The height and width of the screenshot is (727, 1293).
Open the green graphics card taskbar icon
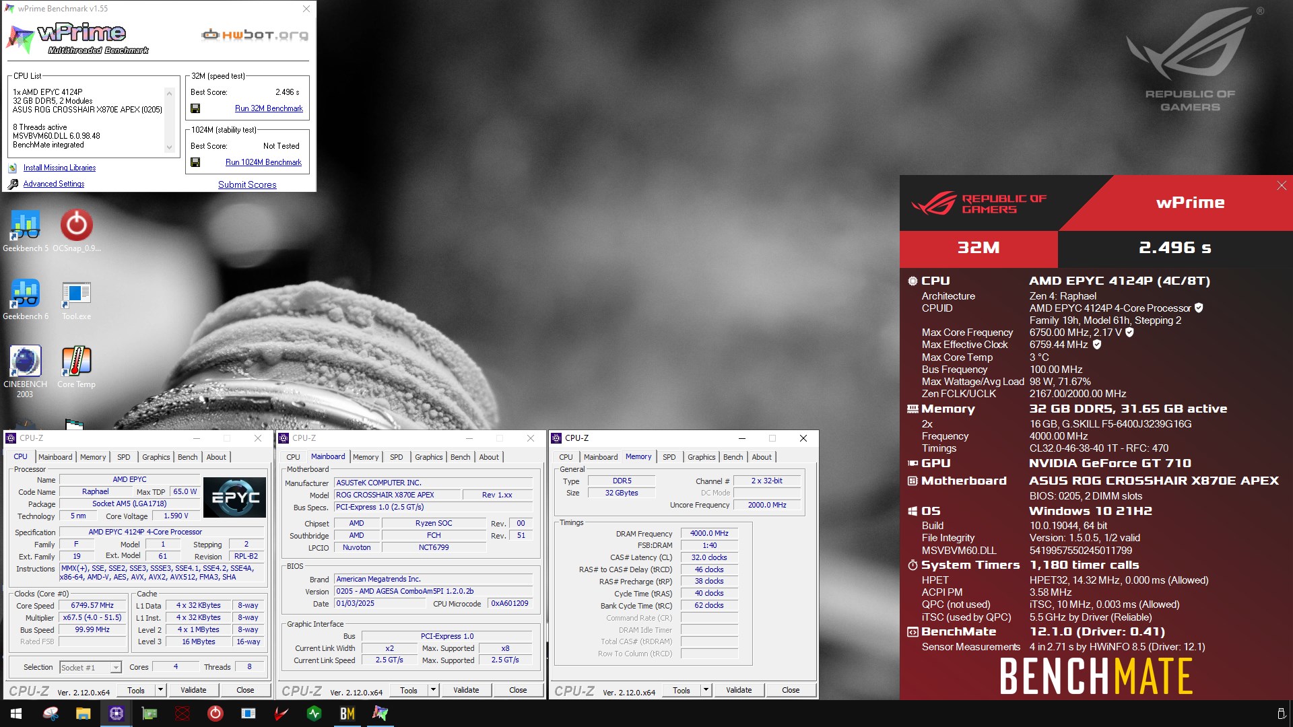(x=149, y=714)
